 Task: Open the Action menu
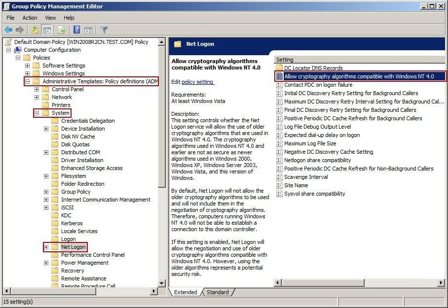click(30, 18)
